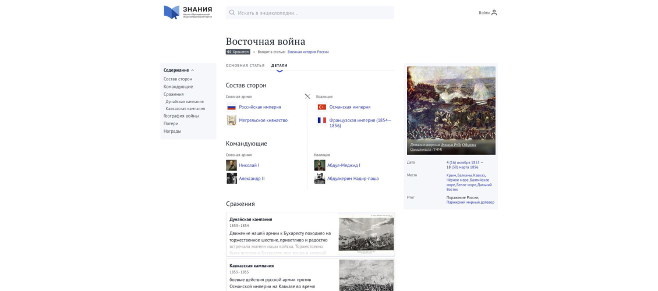Open Французская империя (1854–1856) link
This screenshot has height=291, width=658.
360,123
